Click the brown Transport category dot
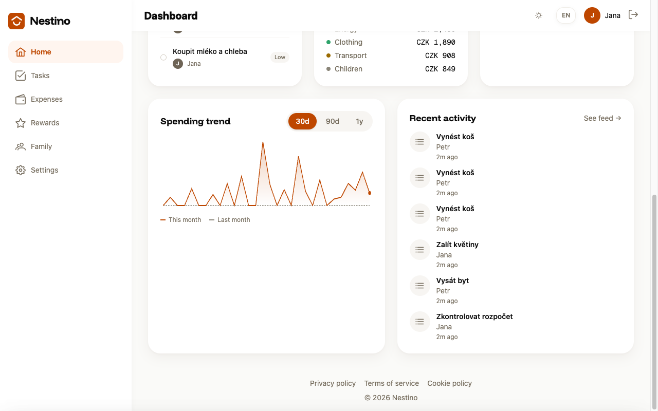Image resolution: width=658 pixels, height=411 pixels. [x=328, y=55]
